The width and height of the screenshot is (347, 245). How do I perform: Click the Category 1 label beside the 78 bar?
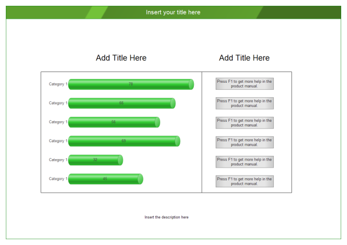(58, 84)
